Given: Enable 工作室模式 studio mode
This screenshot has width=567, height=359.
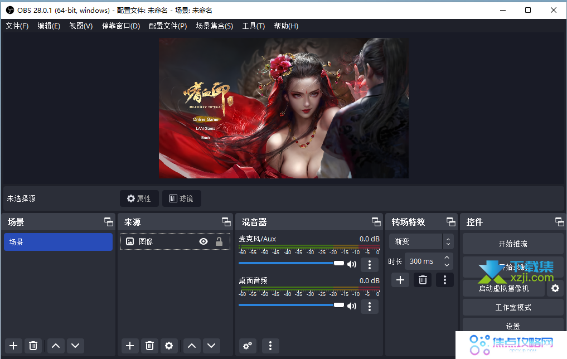Looking at the screenshot, I should [x=513, y=307].
